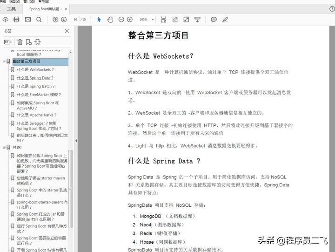Send file by email envelope icon

(28, 20)
